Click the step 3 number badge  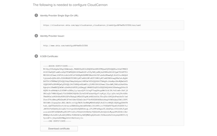pos(36,56)
